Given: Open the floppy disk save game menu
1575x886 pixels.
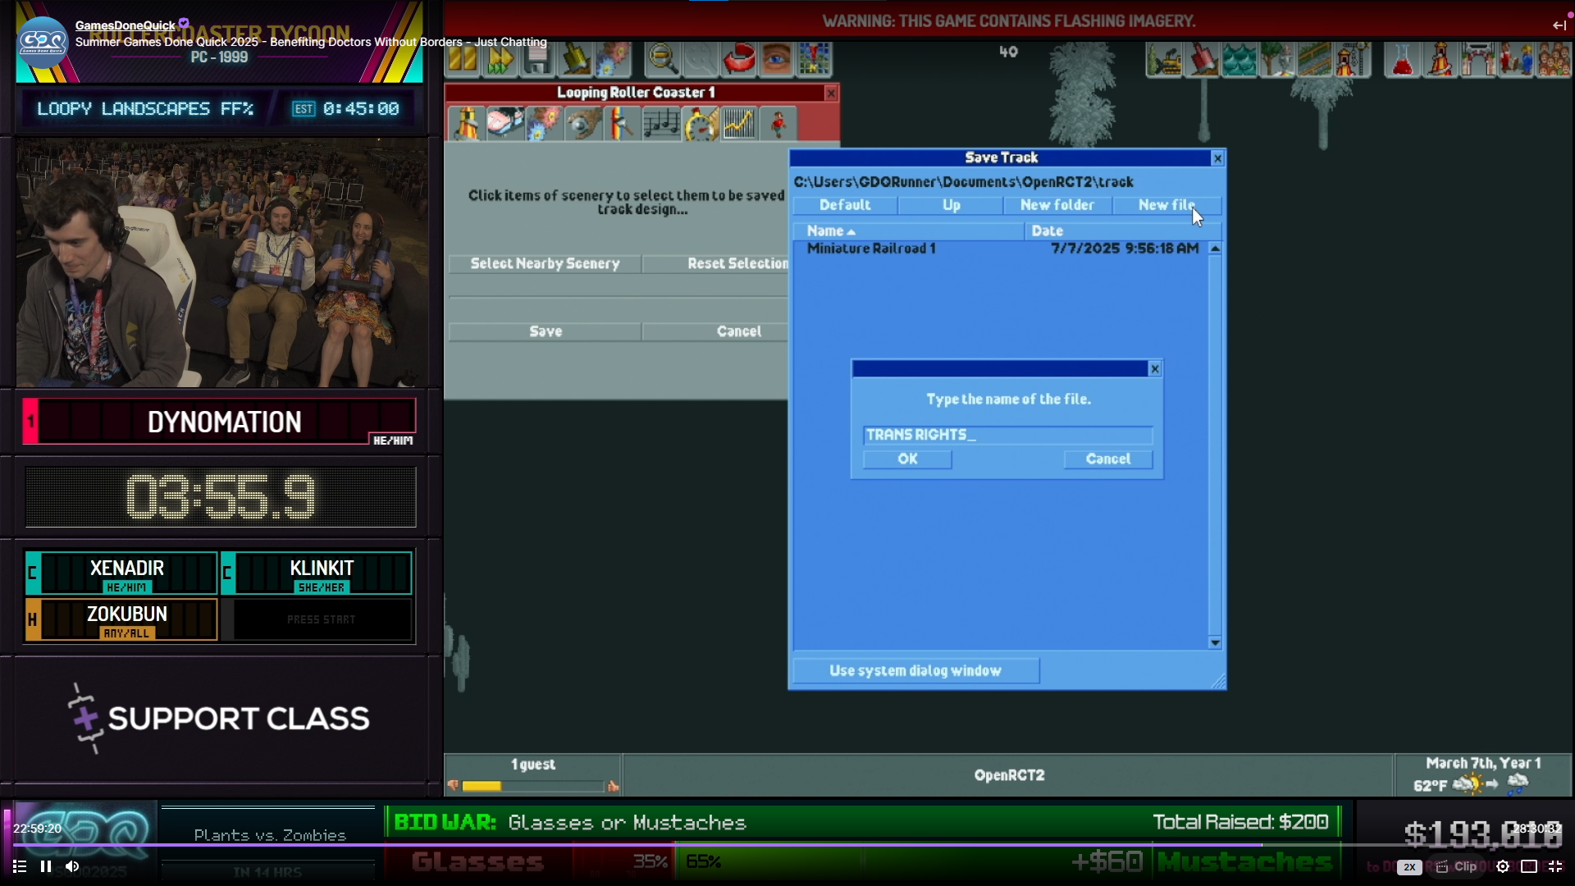Looking at the screenshot, I should coord(537,59).
